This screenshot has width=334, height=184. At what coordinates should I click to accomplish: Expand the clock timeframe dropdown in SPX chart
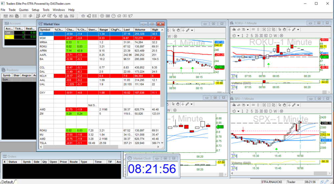coord(238,111)
